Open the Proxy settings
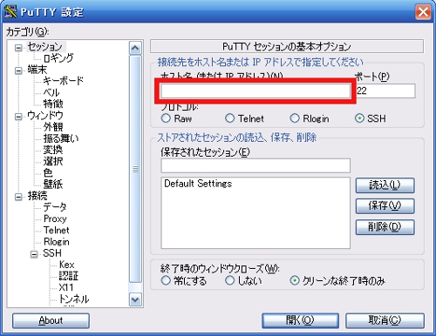436x336 pixels. [55, 218]
